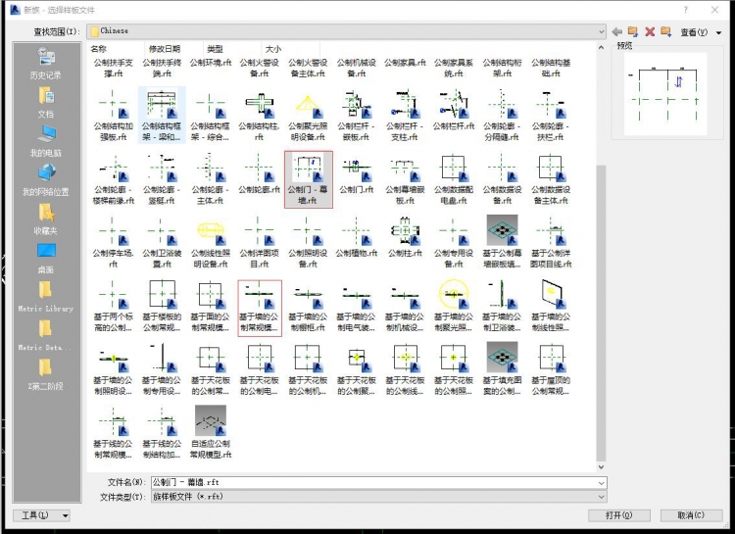Select the 公制环境.rft file label
Screen dimensions: 735x534
pos(211,63)
